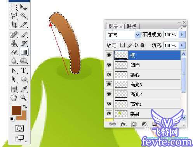Expand the 不透明度 opacity slider arrow
The width and height of the screenshot is (193, 147).
pyautogui.click(x=182, y=35)
